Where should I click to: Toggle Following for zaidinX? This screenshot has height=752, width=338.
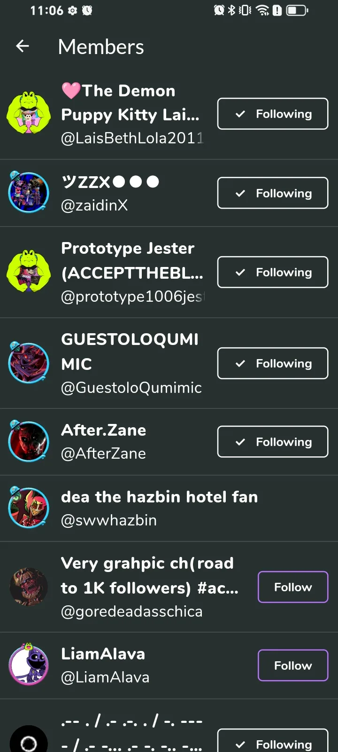[x=273, y=193]
